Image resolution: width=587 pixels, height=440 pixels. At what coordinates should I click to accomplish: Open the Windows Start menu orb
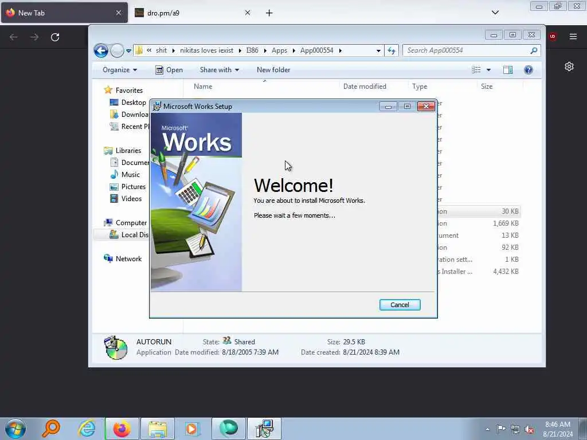tap(15, 429)
